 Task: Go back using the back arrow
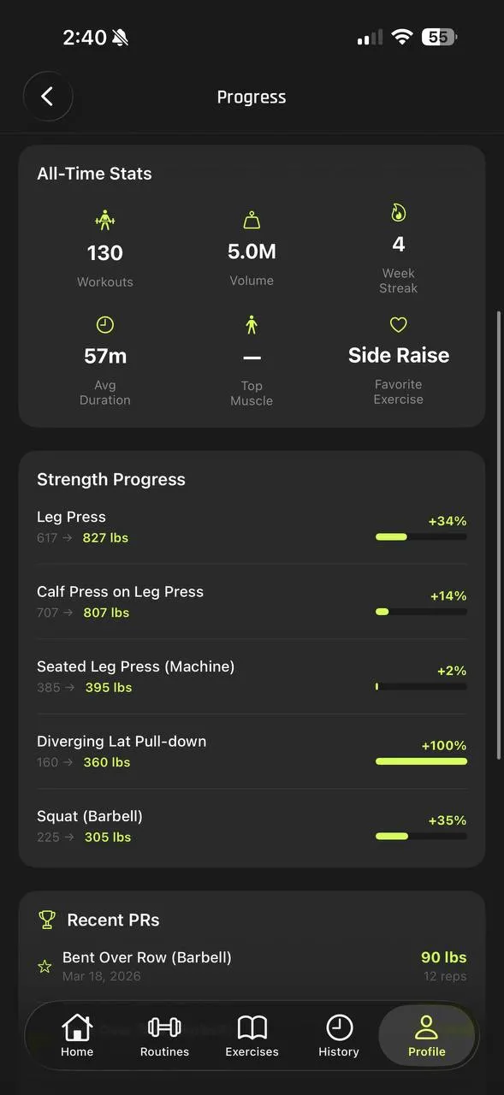48,97
